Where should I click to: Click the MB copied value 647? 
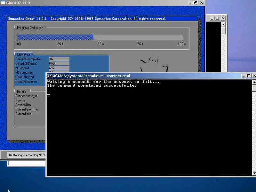click(59, 68)
